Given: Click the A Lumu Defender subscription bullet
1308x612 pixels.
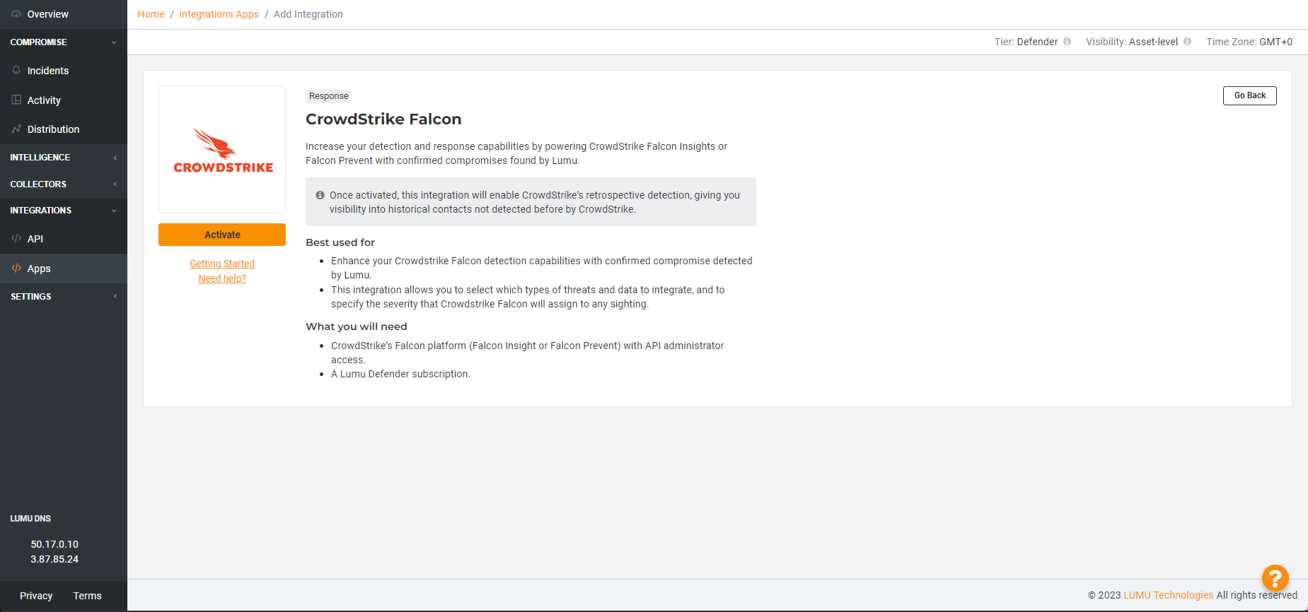Looking at the screenshot, I should click(400, 374).
